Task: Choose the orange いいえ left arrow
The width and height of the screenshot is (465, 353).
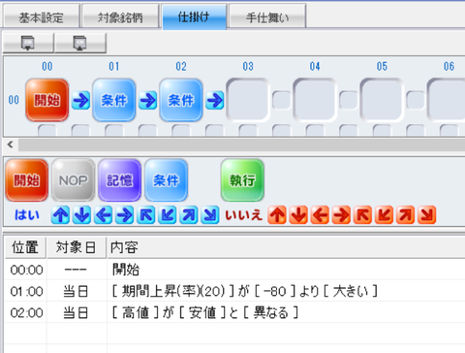Action: 320,215
